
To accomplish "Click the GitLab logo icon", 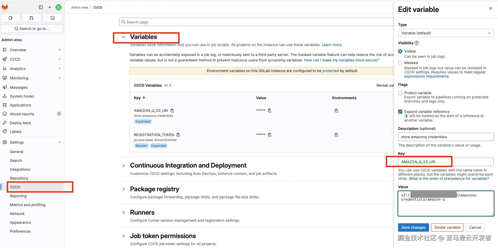I will [5, 7].
